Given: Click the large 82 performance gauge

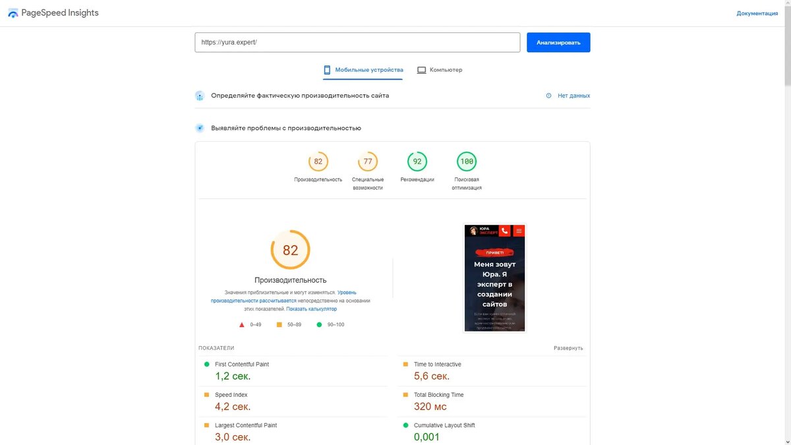Looking at the screenshot, I should click(x=291, y=250).
